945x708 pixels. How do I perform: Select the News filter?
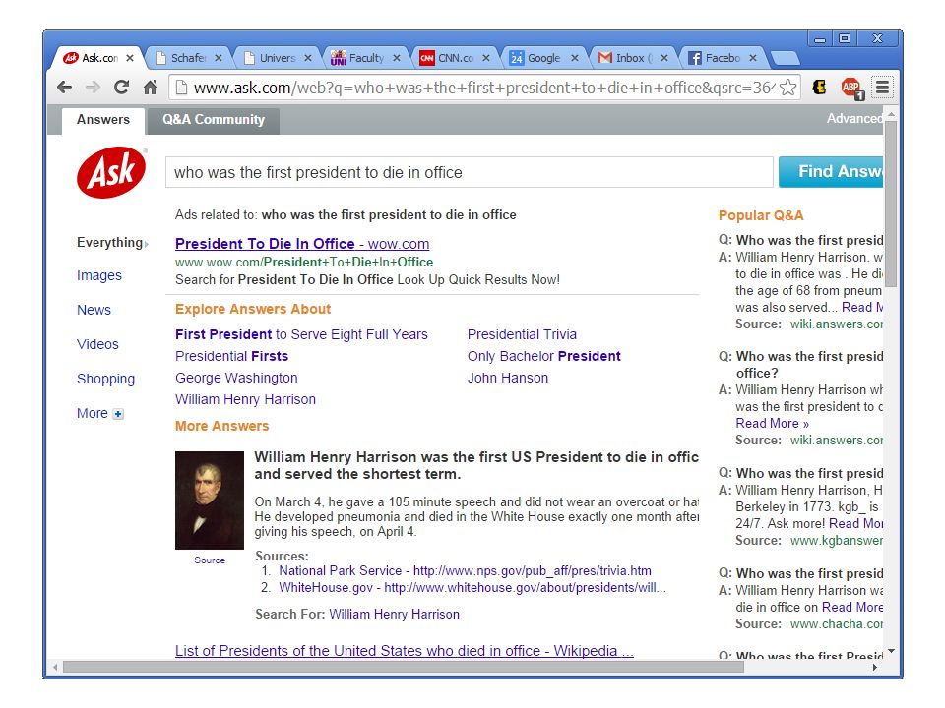click(x=94, y=310)
